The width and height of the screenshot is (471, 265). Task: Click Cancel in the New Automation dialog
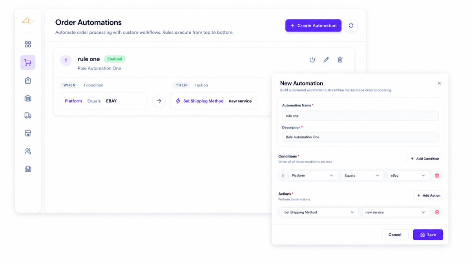click(395, 235)
